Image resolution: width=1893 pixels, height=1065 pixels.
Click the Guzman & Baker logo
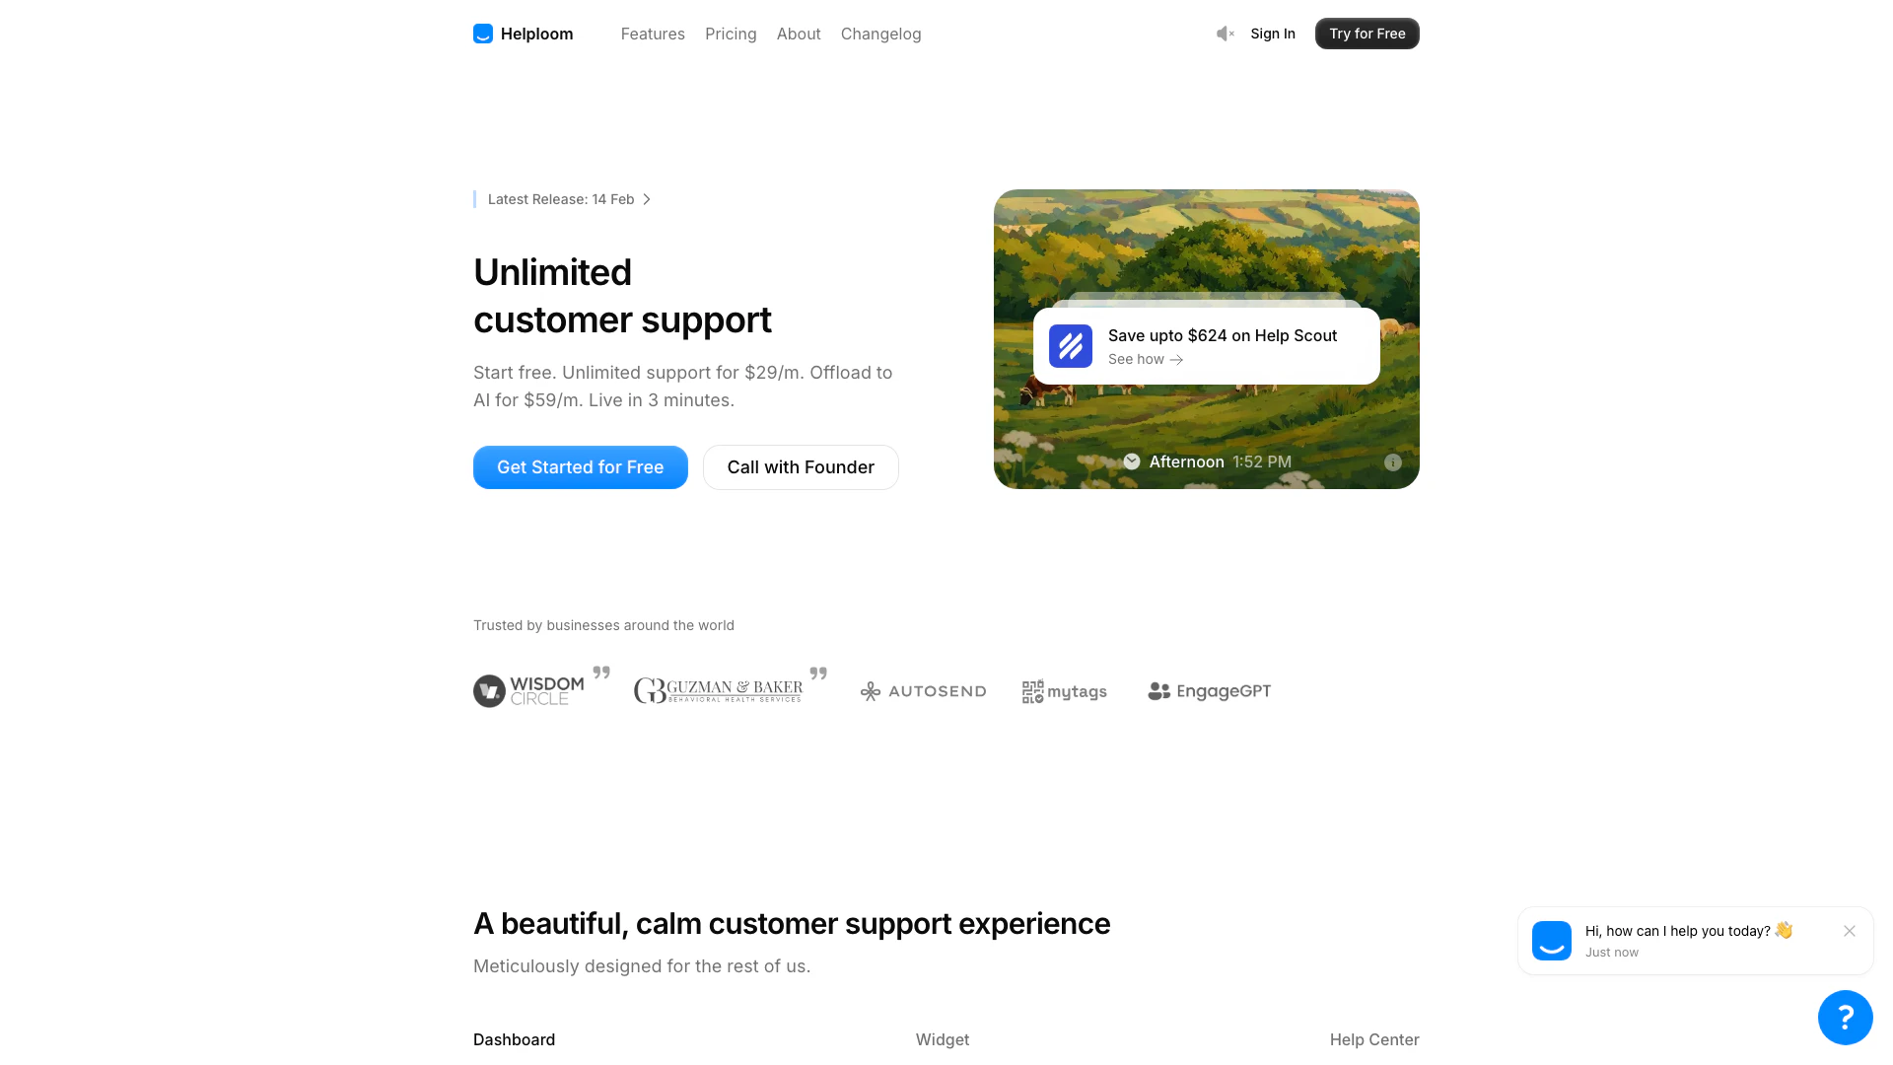pos(719,691)
